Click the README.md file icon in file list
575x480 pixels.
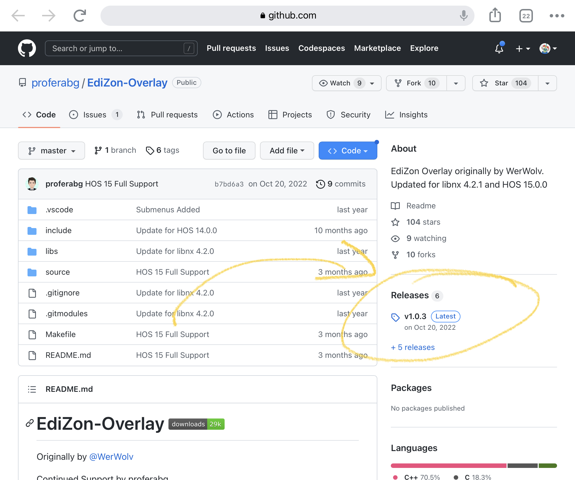click(32, 355)
